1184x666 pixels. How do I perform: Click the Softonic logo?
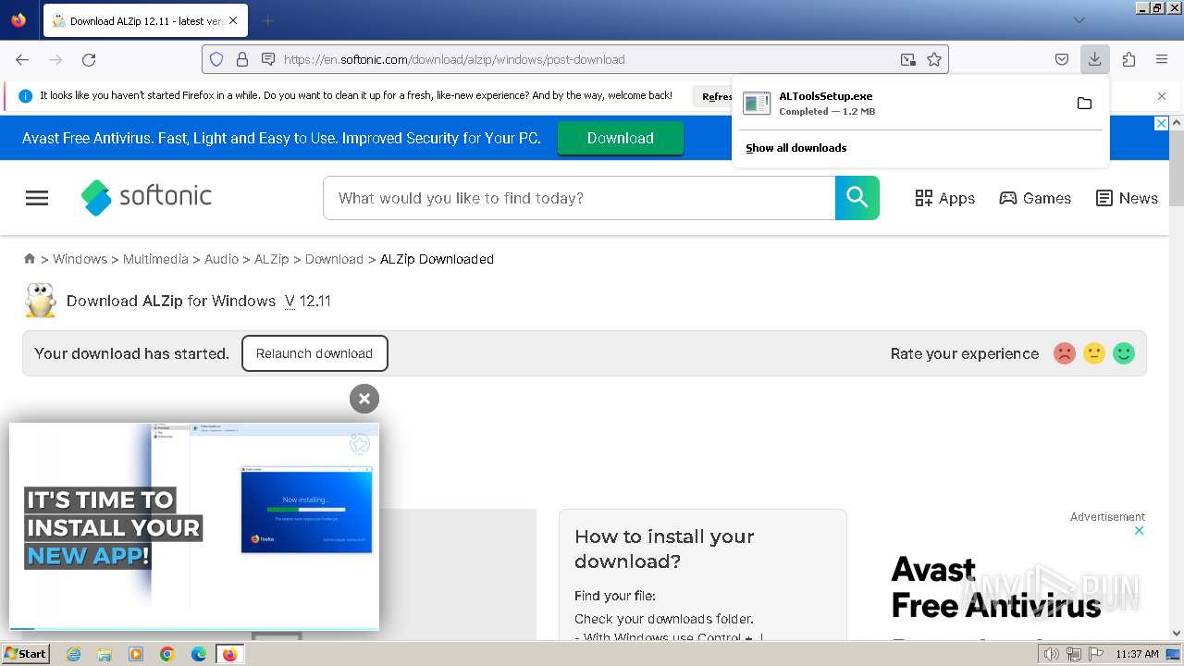[146, 197]
